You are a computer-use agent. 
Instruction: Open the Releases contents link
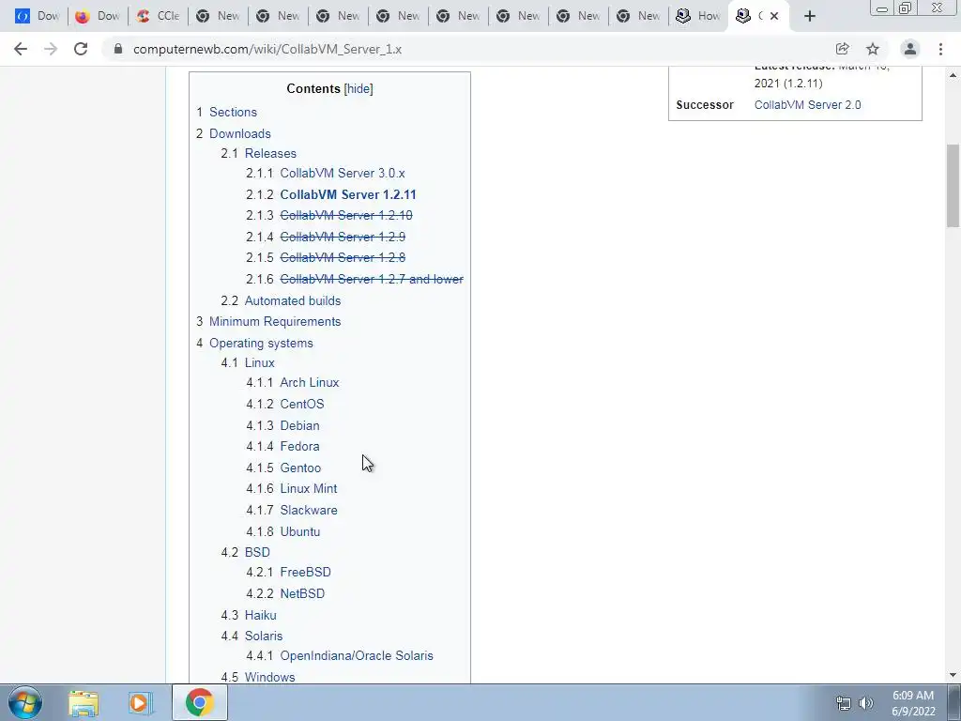[x=270, y=153]
